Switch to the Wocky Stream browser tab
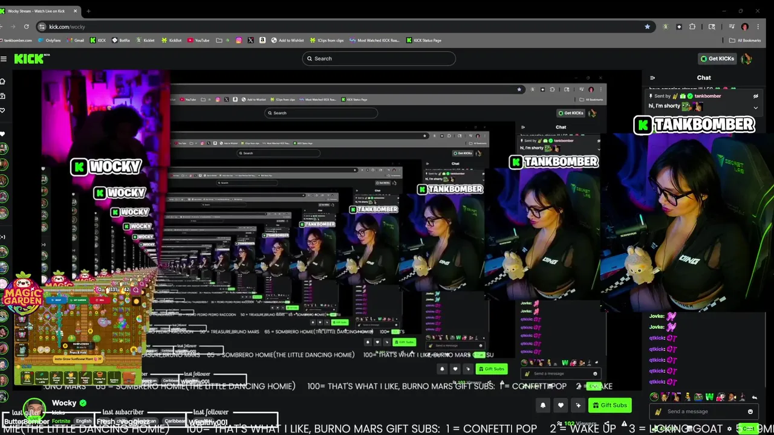This screenshot has width=774, height=435. pyautogui.click(x=39, y=11)
